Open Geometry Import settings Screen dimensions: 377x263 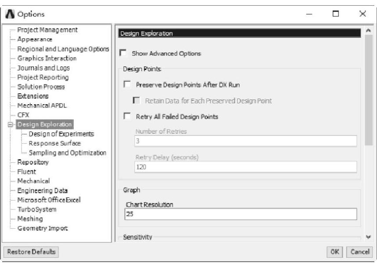click(x=43, y=228)
